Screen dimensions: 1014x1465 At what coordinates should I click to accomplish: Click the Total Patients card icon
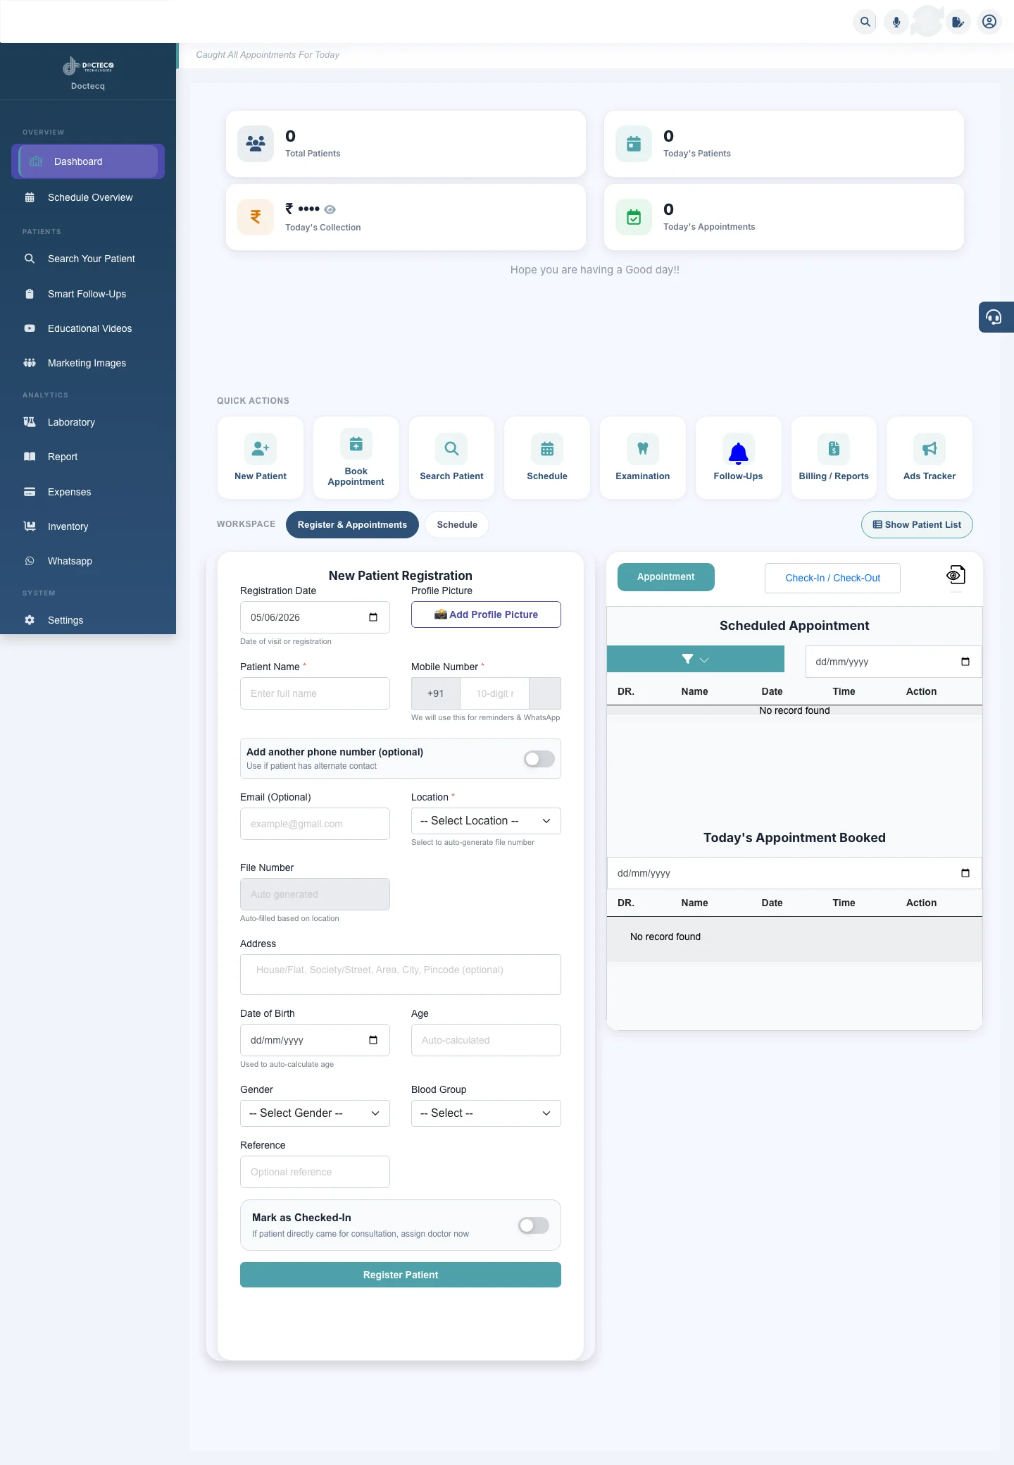tap(256, 144)
